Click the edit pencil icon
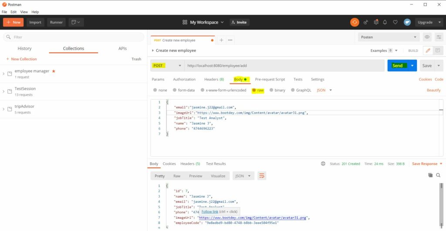The width and height of the screenshot is (446, 231). pos(428,50)
